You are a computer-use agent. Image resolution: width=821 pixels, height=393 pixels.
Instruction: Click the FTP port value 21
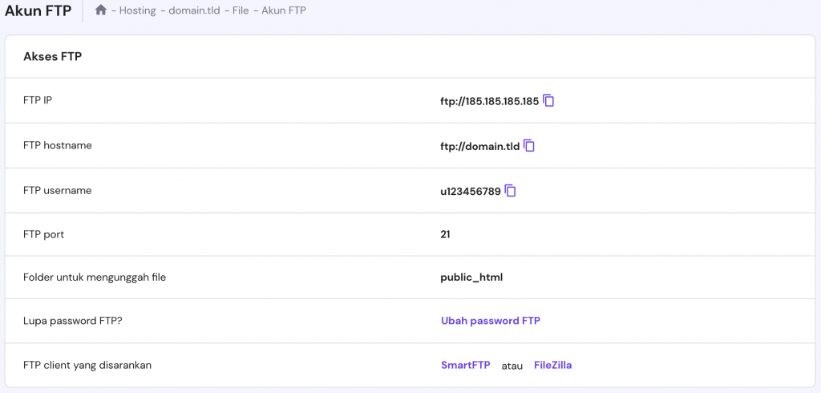coord(445,234)
